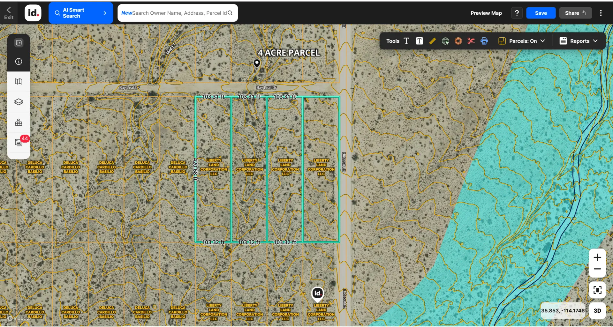Select the red scissors clip tool

click(471, 41)
